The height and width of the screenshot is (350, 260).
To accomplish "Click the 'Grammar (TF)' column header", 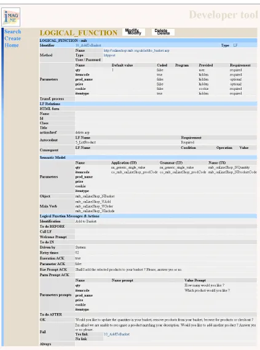I will 171,163.
